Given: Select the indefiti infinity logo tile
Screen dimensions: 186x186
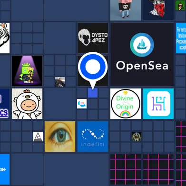Looking at the screenshot, I should (93, 137).
